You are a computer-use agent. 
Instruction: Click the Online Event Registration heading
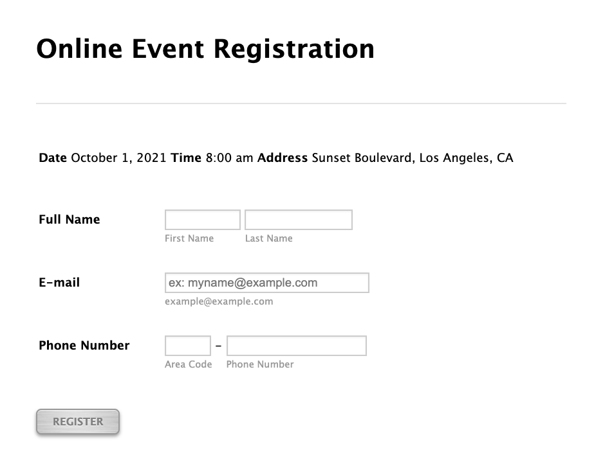tap(205, 49)
